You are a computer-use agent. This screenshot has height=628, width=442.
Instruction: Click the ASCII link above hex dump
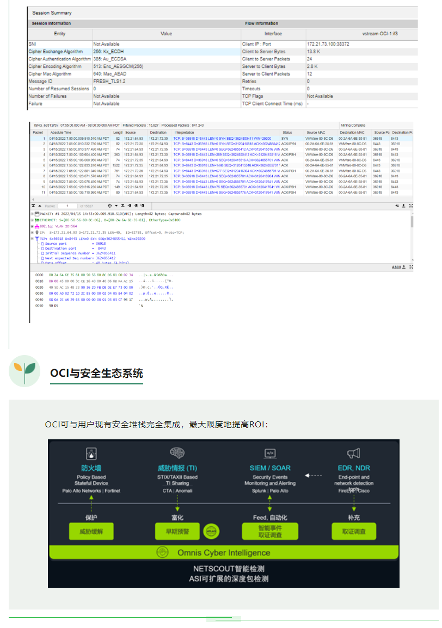point(396,267)
